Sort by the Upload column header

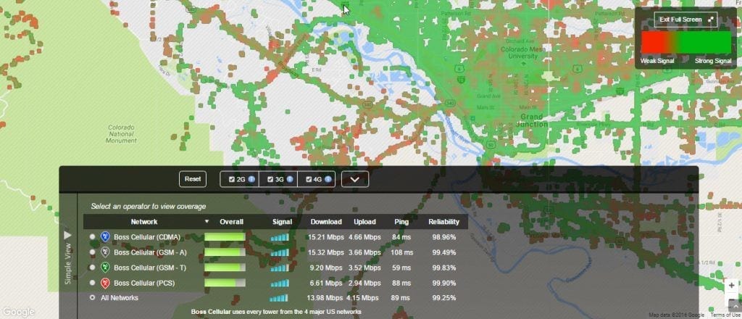coord(364,222)
